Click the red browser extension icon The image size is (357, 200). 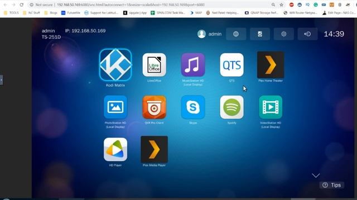pos(291,4)
